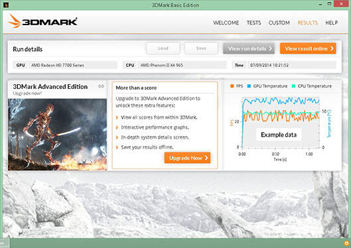The width and height of the screenshot is (351, 248).
Task: Click the Load button
Action: 163,48
